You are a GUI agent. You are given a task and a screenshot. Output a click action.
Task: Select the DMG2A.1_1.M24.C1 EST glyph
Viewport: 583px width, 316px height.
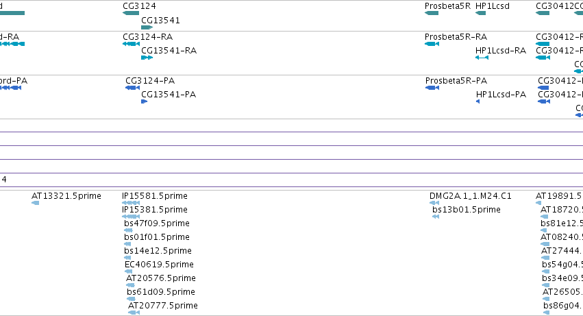(x=434, y=203)
